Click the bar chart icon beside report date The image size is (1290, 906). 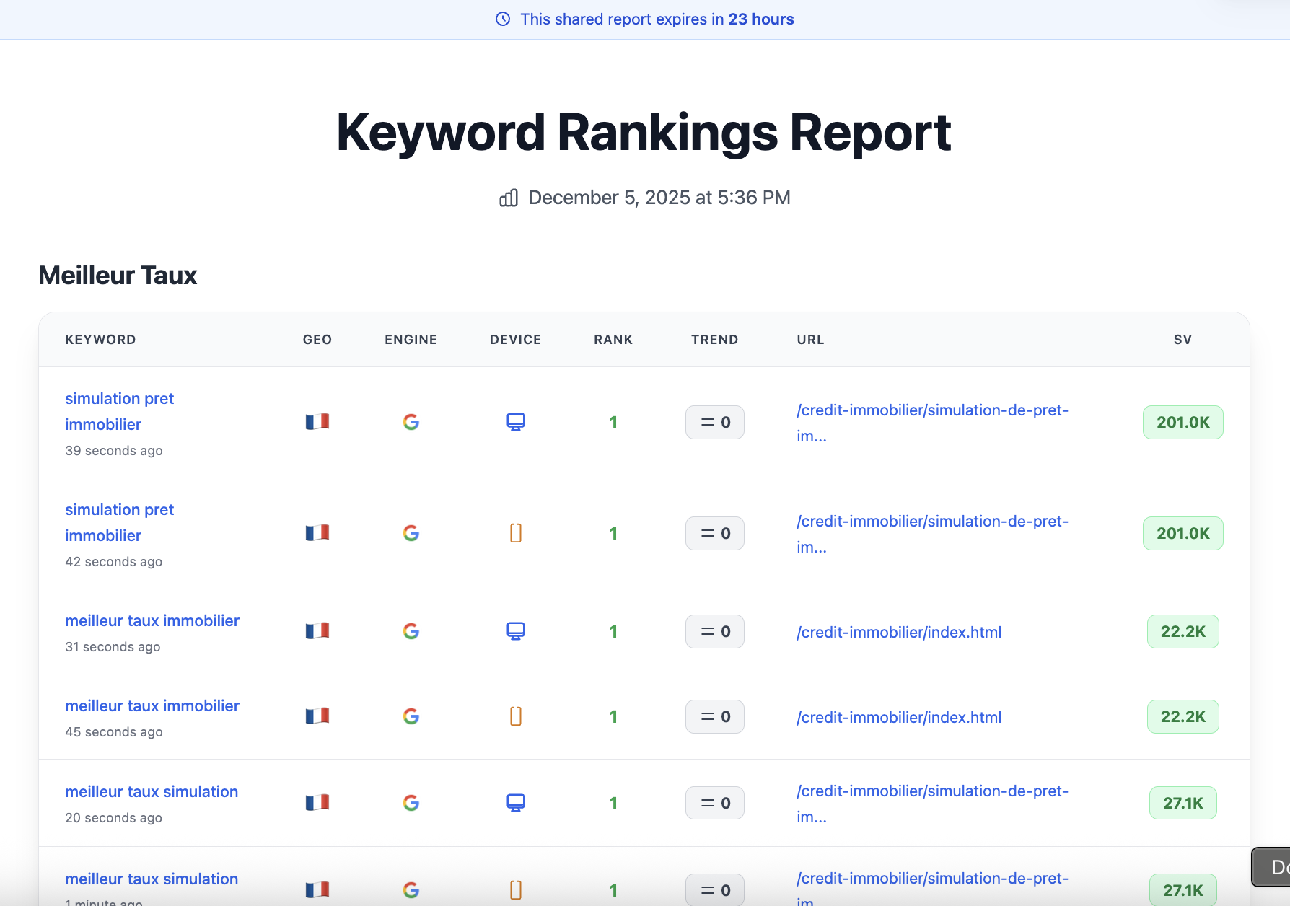point(509,198)
